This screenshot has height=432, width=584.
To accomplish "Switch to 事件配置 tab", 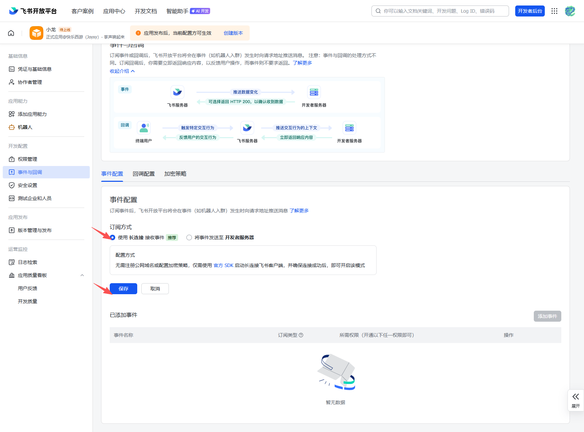I will (x=112, y=174).
